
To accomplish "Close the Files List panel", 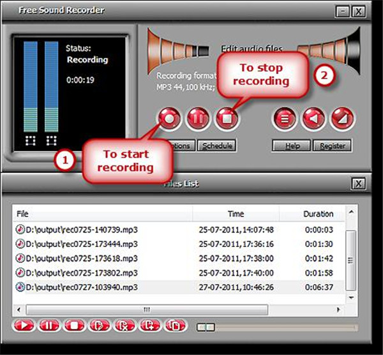I will (x=359, y=183).
